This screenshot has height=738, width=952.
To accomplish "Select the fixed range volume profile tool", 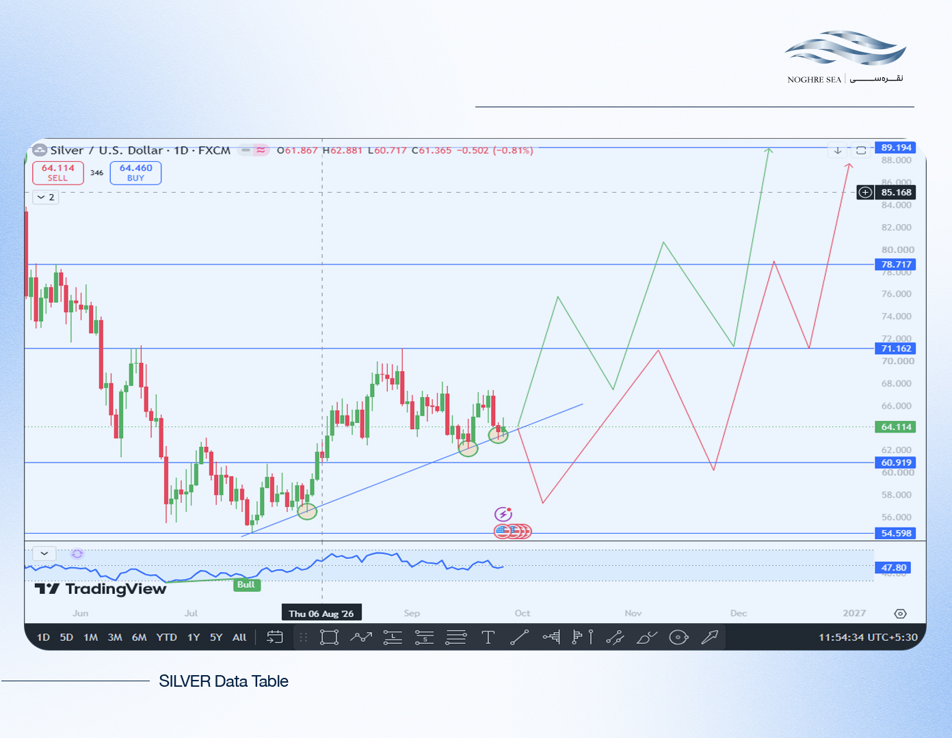I will click(551, 638).
